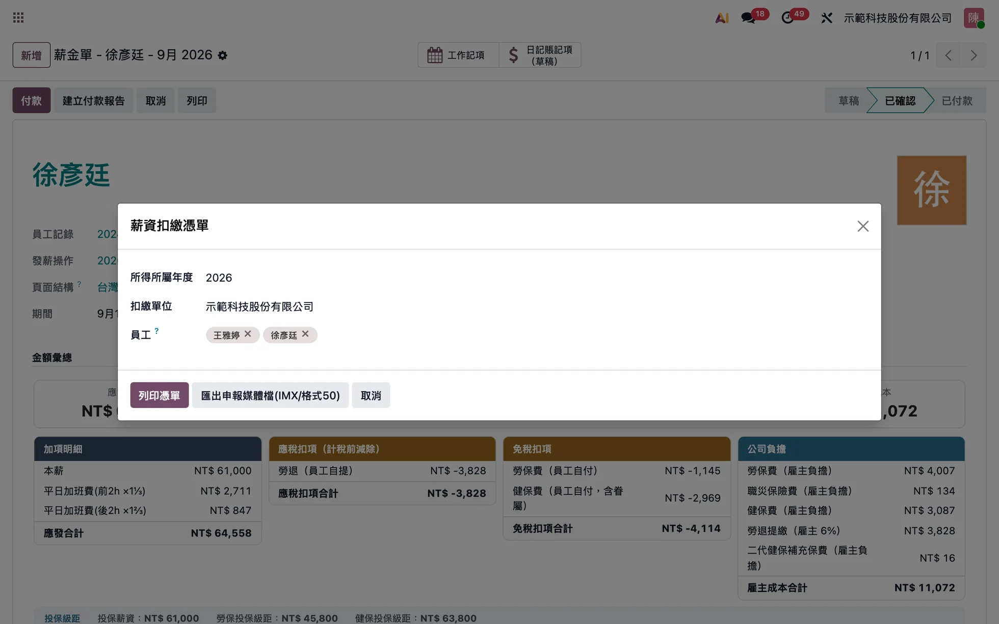The width and height of the screenshot is (999, 624).
Task: Remove 王雅婷 tag from employees
Action: (x=248, y=334)
